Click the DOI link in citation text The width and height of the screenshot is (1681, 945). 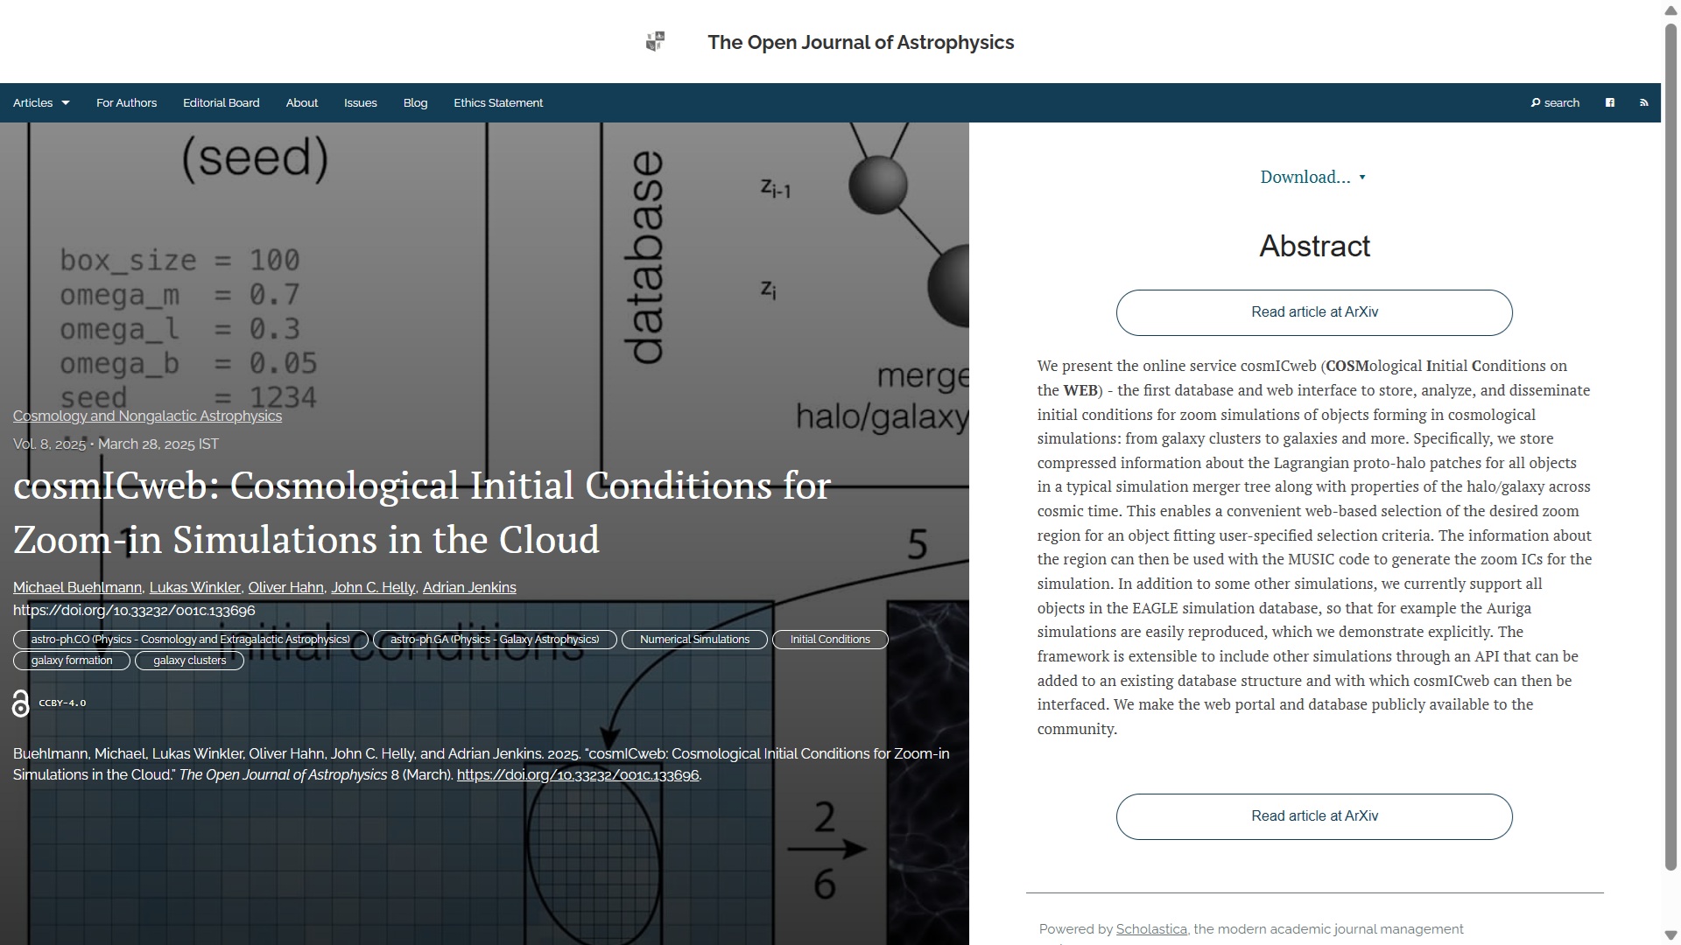(578, 775)
